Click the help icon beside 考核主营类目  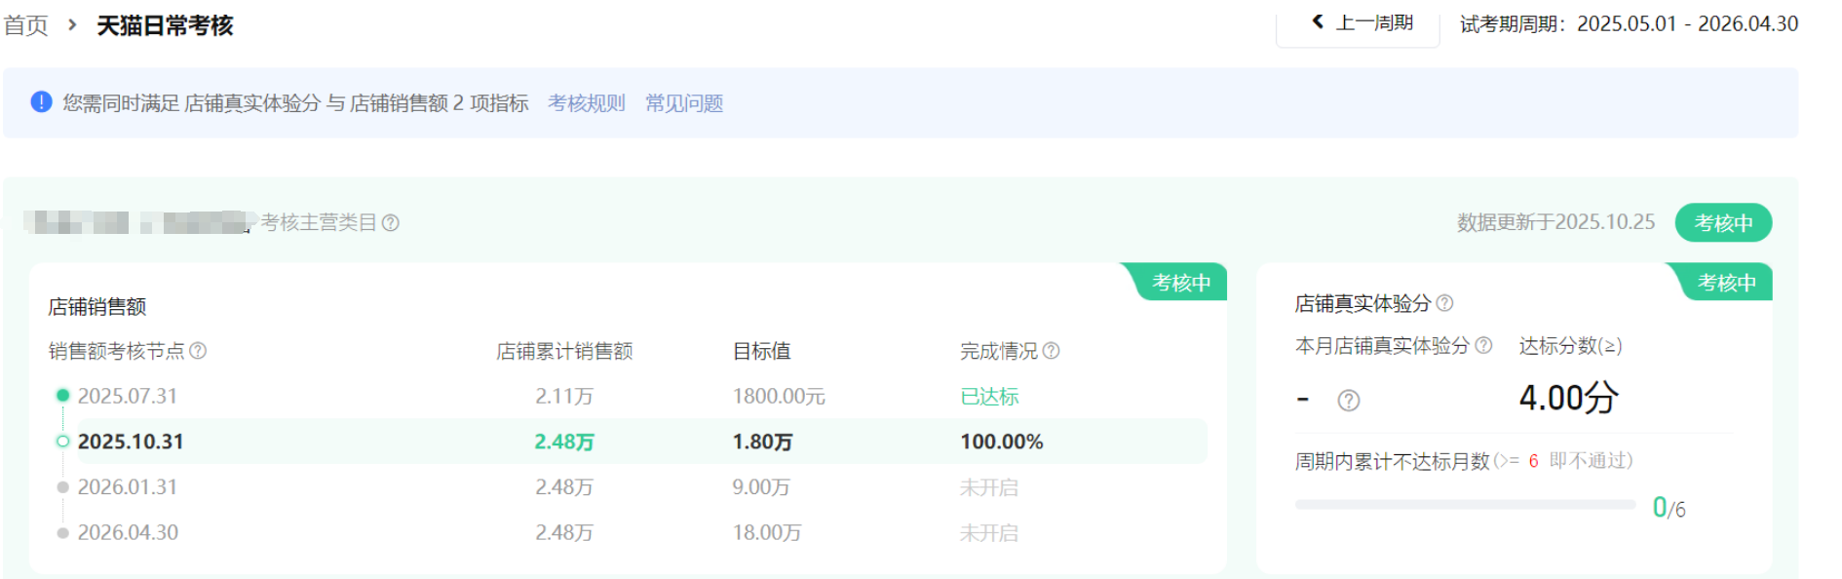coord(391,223)
